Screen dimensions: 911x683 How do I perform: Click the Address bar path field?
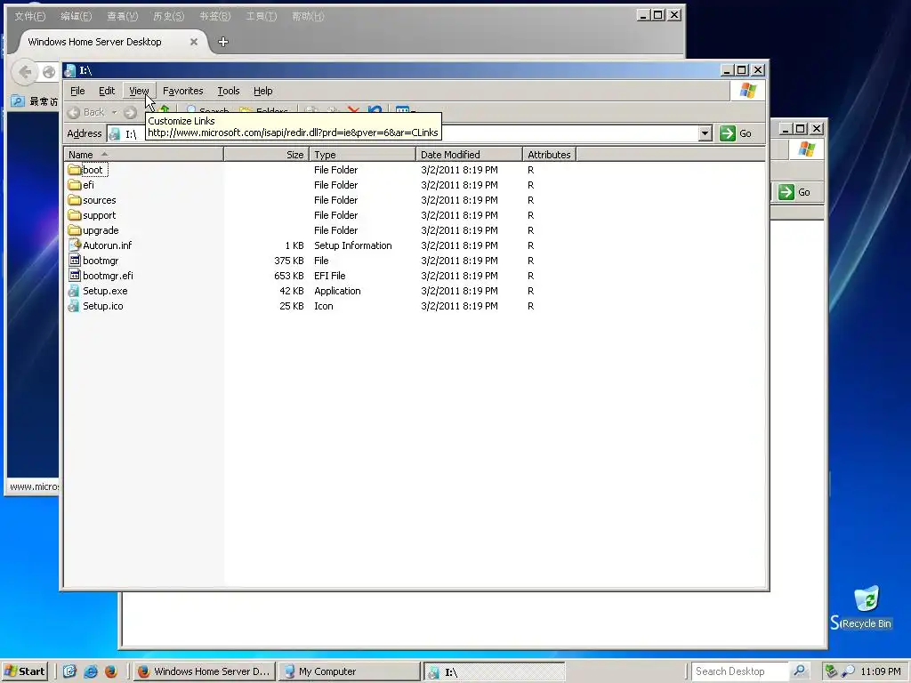tap(410, 133)
